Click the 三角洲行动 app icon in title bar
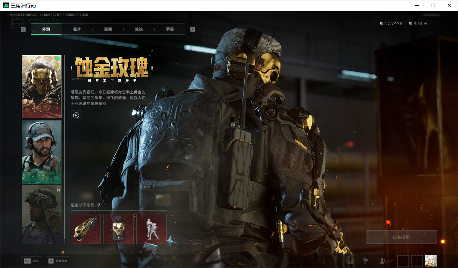Image resolution: width=458 pixels, height=268 pixels. coord(6,6)
